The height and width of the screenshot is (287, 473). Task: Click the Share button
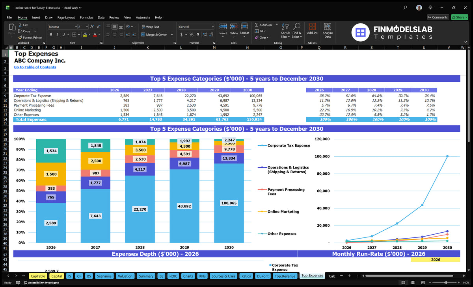pos(459,17)
